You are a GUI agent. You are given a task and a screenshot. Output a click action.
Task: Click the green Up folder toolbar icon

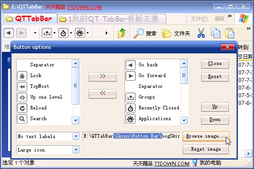click(x=122, y=33)
